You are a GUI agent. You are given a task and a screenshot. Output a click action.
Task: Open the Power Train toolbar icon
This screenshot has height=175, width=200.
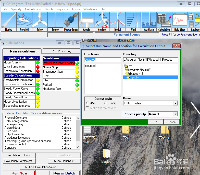pyautogui.click(x=71, y=22)
